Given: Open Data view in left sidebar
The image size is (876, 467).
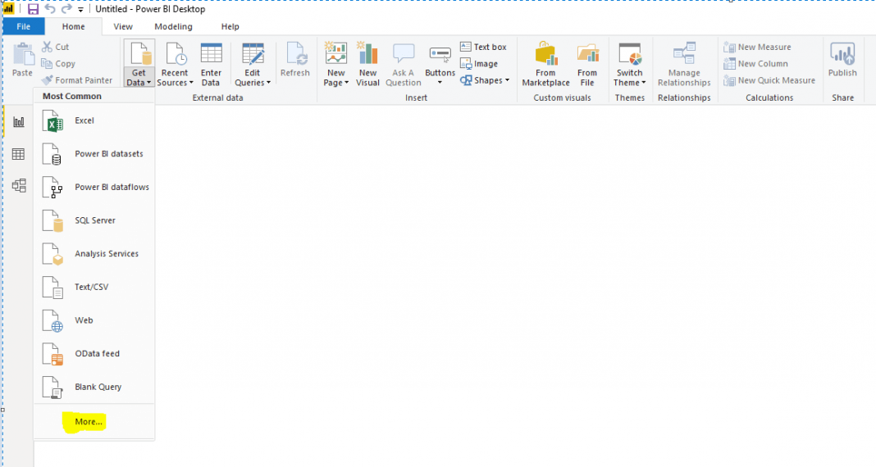Looking at the screenshot, I should pyautogui.click(x=18, y=154).
